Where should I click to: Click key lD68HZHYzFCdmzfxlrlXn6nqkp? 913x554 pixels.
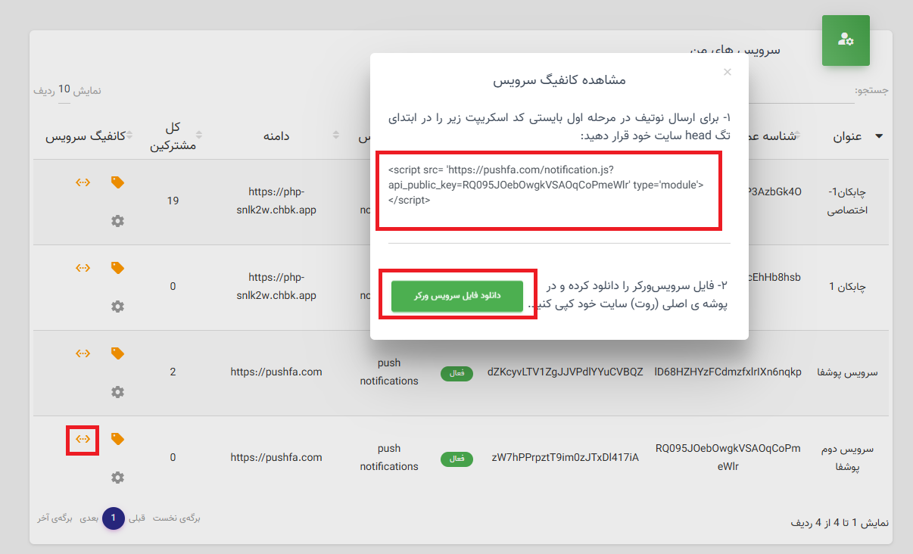[728, 372]
